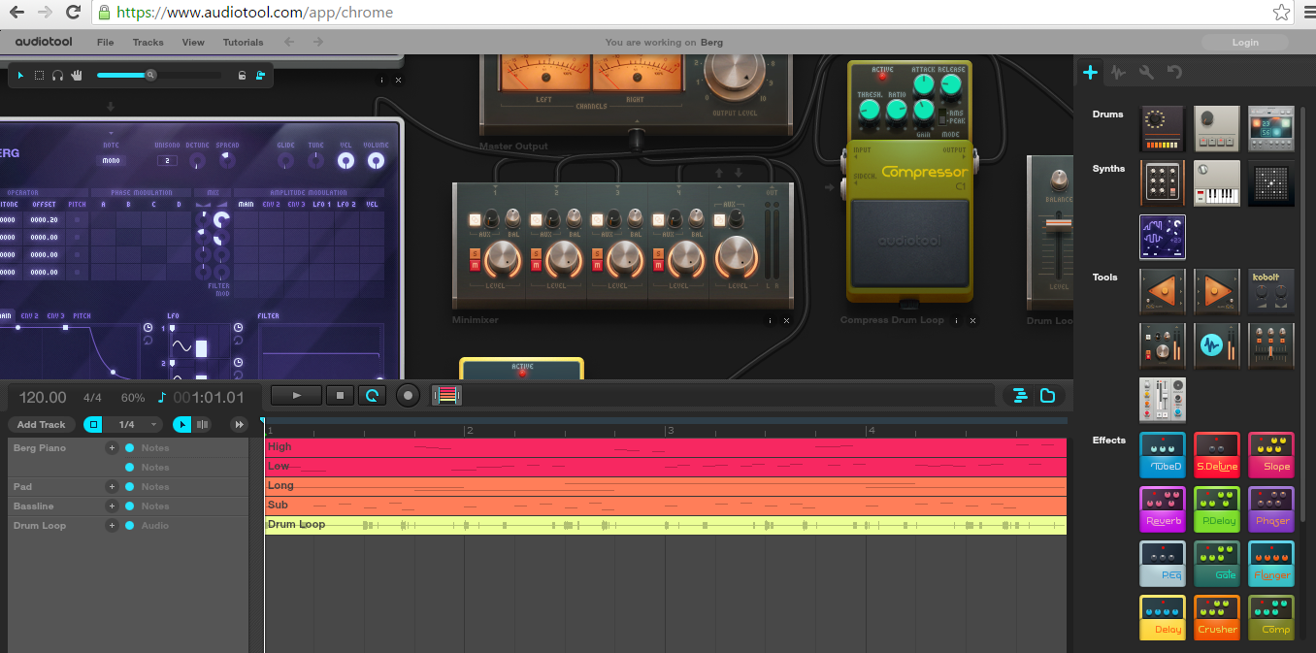Add the Crusher effect pedal

[1216, 619]
